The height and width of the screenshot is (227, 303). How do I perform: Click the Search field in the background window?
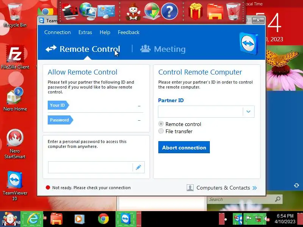(x=241, y=199)
